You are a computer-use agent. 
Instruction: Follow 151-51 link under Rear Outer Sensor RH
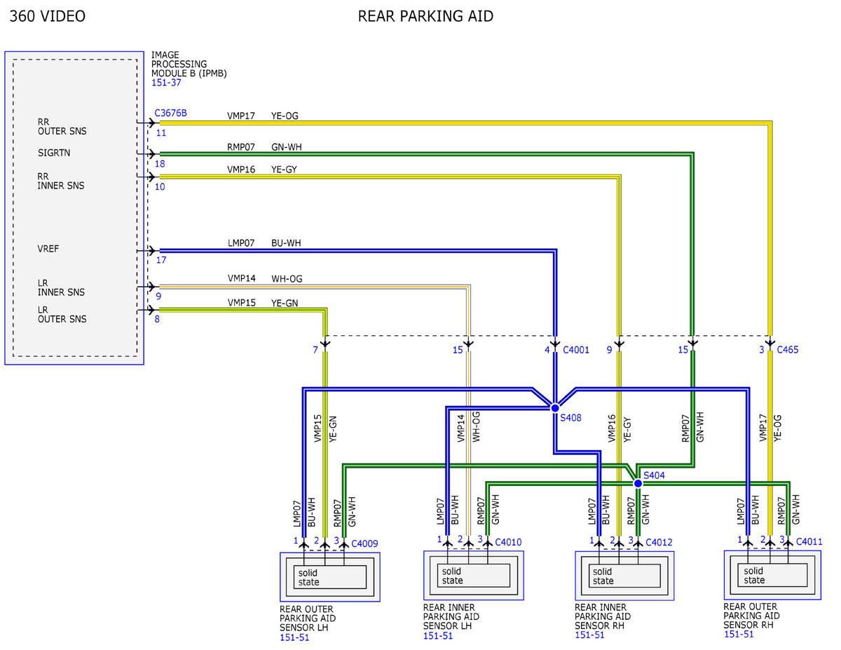[x=739, y=634]
